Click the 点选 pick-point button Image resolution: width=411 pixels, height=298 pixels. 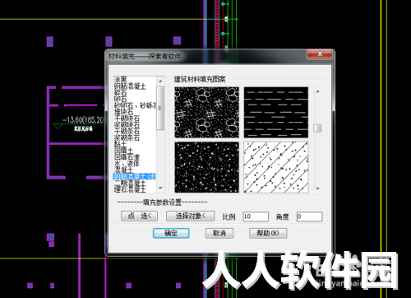[140, 216]
